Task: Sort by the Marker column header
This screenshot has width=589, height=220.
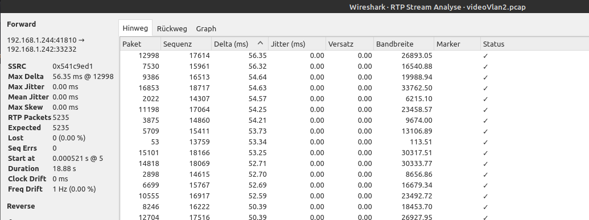Action: point(457,44)
